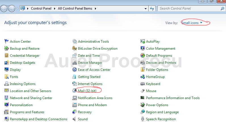This screenshot has height=122, width=226.
Task: Click the Region and Language globe icon
Action: pyautogui.click(x=143, y=112)
